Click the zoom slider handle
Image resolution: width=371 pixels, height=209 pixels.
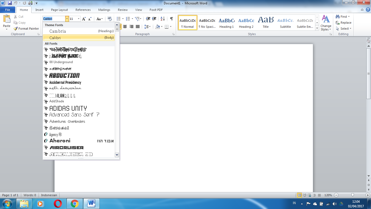pyautogui.click(x=353, y=195)
